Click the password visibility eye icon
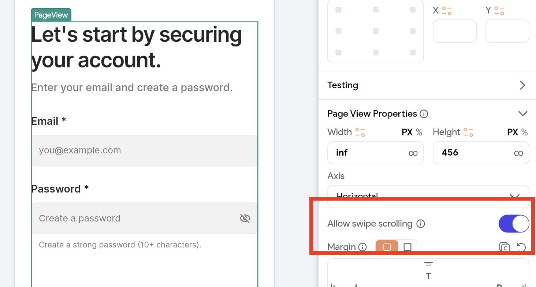This screenshot has height=287, width=536. coord(245,219)
